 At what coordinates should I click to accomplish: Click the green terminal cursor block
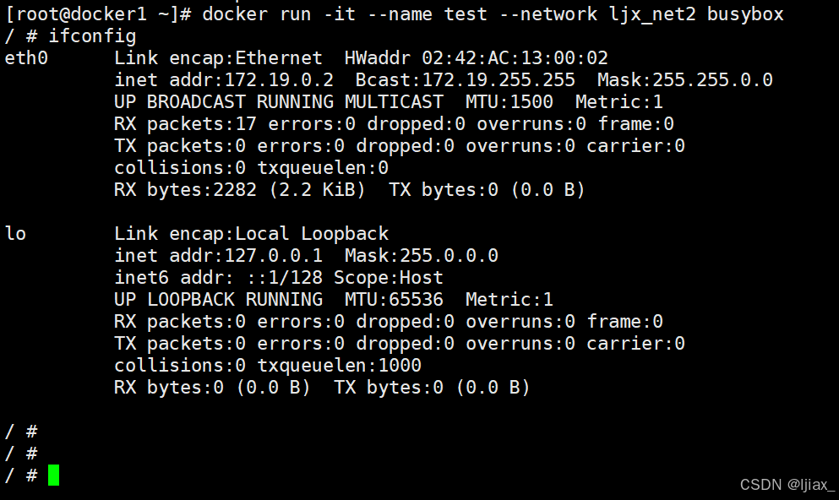pyautogui.click(x=53, y=475)
